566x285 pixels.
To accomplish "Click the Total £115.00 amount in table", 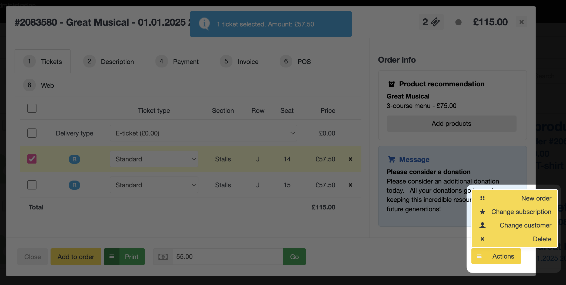I will tap(324, 207).
